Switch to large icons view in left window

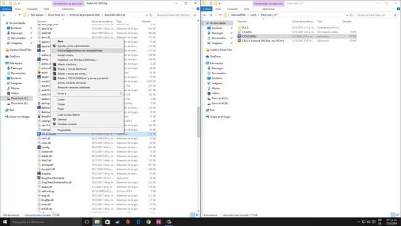[197, 215]
